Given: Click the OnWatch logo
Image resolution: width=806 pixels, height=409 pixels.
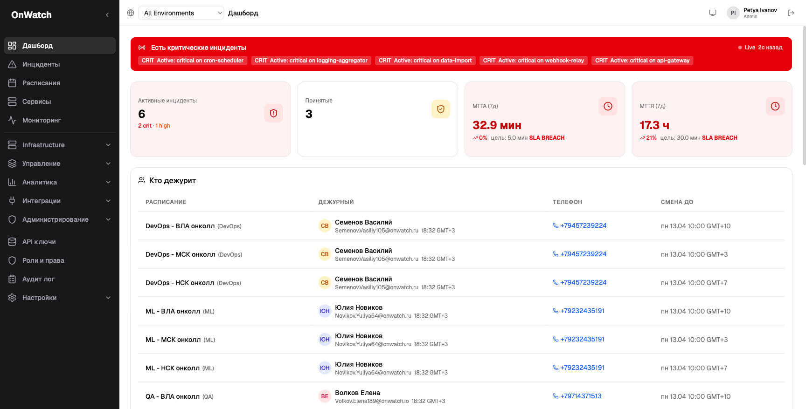Looking at the screenshot, I should point(31,15).
